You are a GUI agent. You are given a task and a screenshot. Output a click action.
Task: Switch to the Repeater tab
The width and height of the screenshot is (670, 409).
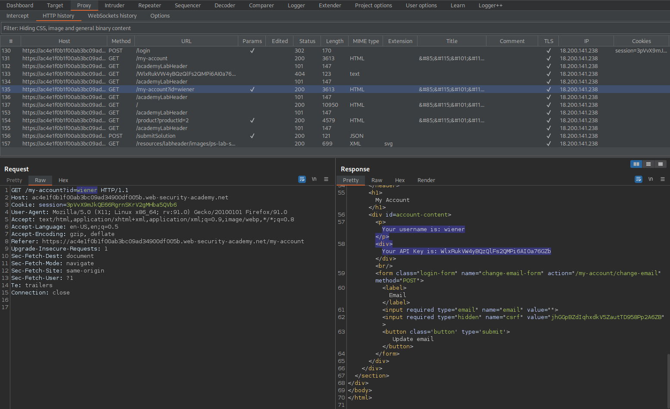coord(150,6)
